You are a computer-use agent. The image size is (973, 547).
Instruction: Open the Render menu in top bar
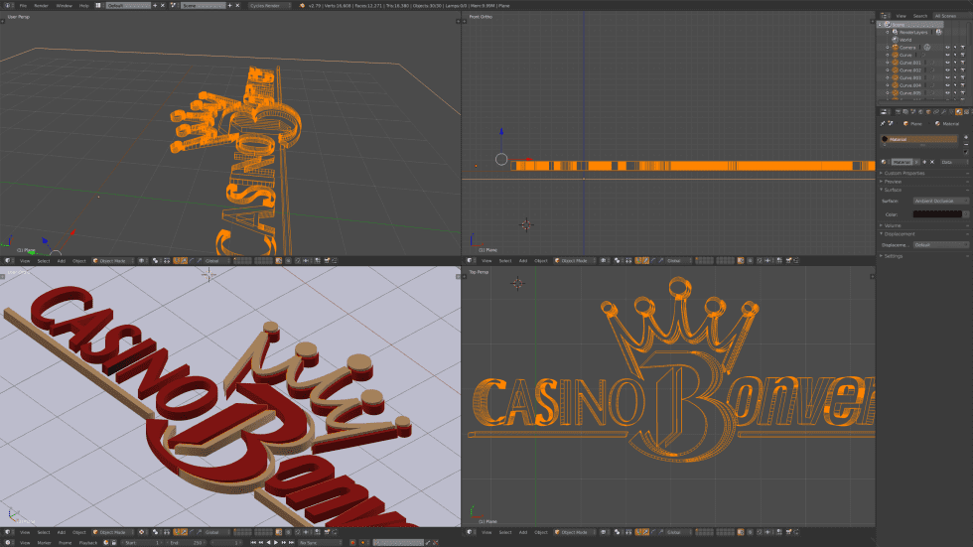[x=41, y=6]
